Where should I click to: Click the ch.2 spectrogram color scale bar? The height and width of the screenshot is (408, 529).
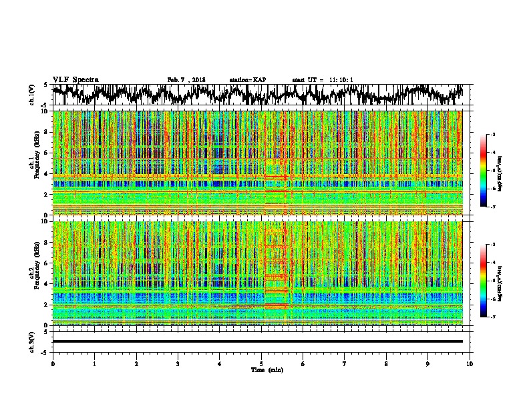[484, 281]
